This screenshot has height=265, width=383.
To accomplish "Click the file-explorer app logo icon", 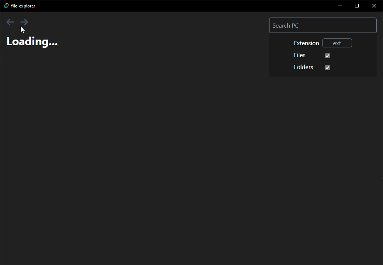I will pyautogui.click(x=6, y=6).
